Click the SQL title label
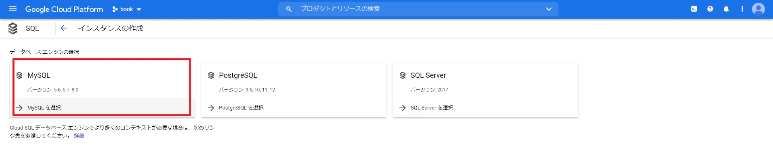This screenshot has height=154, width=773. click(x=32, y=28)
